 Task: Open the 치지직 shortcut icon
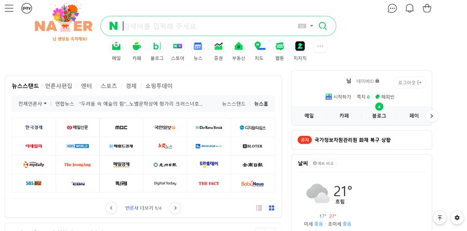pyautogui.click(x=300, y=47)
